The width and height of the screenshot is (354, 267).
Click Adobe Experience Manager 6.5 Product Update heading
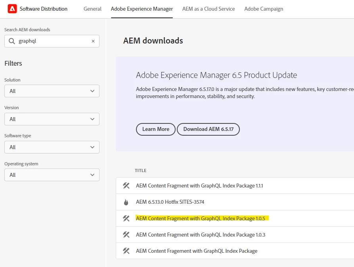(216, 75)
